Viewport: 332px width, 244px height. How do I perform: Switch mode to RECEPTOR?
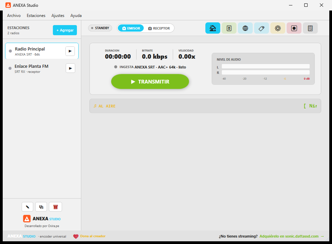pos(159,28)
